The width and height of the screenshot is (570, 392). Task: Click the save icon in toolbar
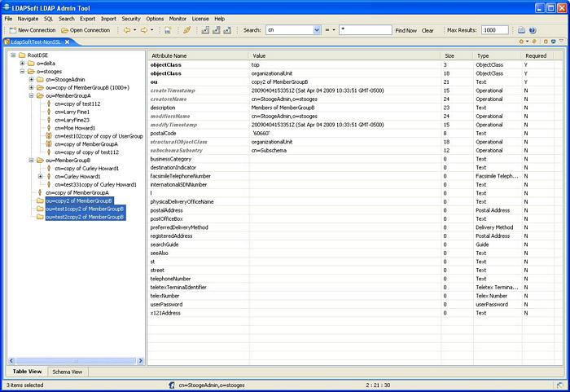(x=167, y=30)
